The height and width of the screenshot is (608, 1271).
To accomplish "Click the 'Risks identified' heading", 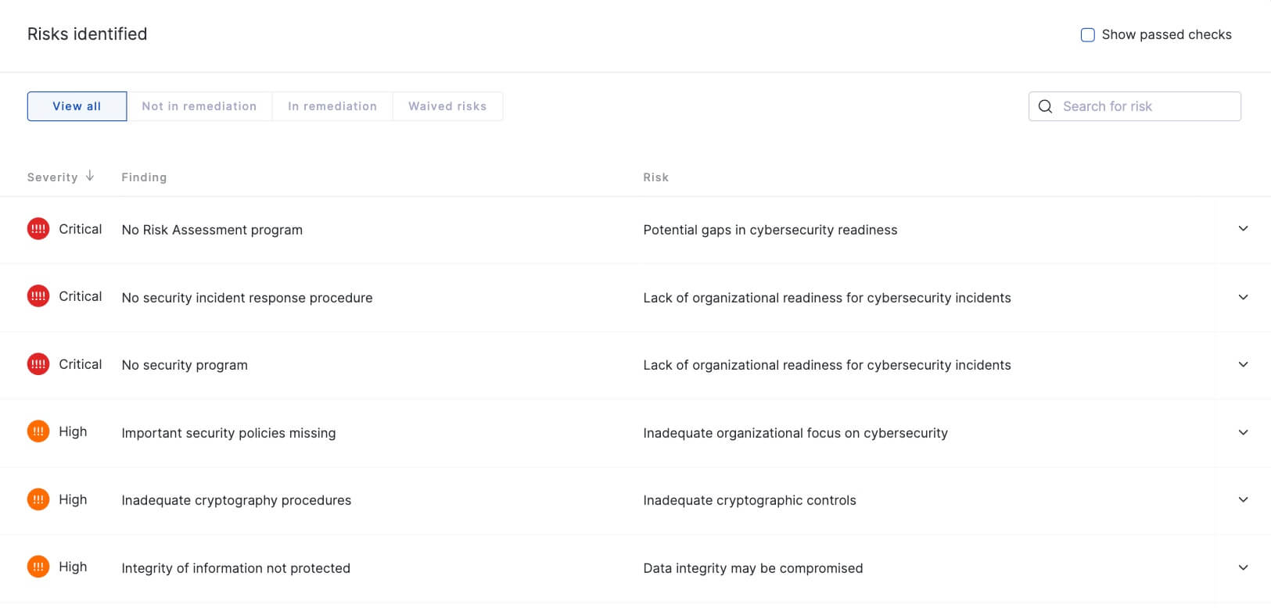I will pyautogui.click(x=87, y=34).
